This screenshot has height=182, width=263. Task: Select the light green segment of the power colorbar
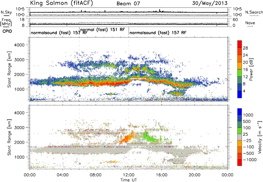[x=240, y=73]
